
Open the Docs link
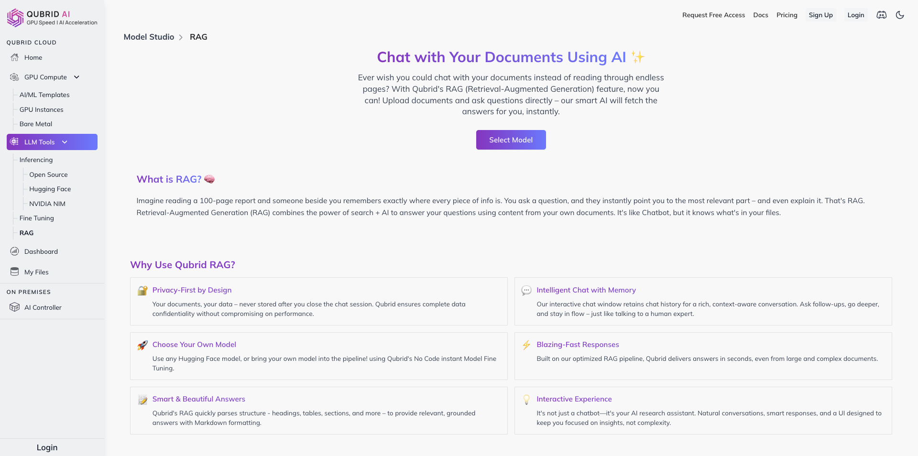pos(760,15)
